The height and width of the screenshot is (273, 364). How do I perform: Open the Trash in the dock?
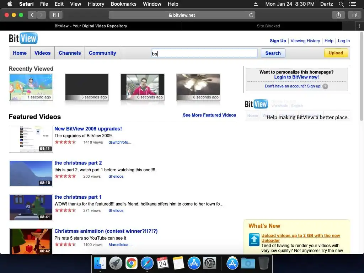[x=263, y=263]
